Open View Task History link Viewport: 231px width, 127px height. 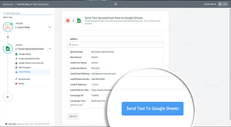pyautogui.click(x=41, y=4)
